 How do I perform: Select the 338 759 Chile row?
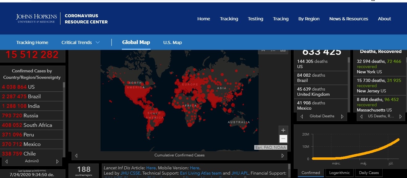pyautogui.click(x=32, y=153)
